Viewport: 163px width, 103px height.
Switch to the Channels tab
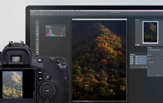tap(133, 54)
